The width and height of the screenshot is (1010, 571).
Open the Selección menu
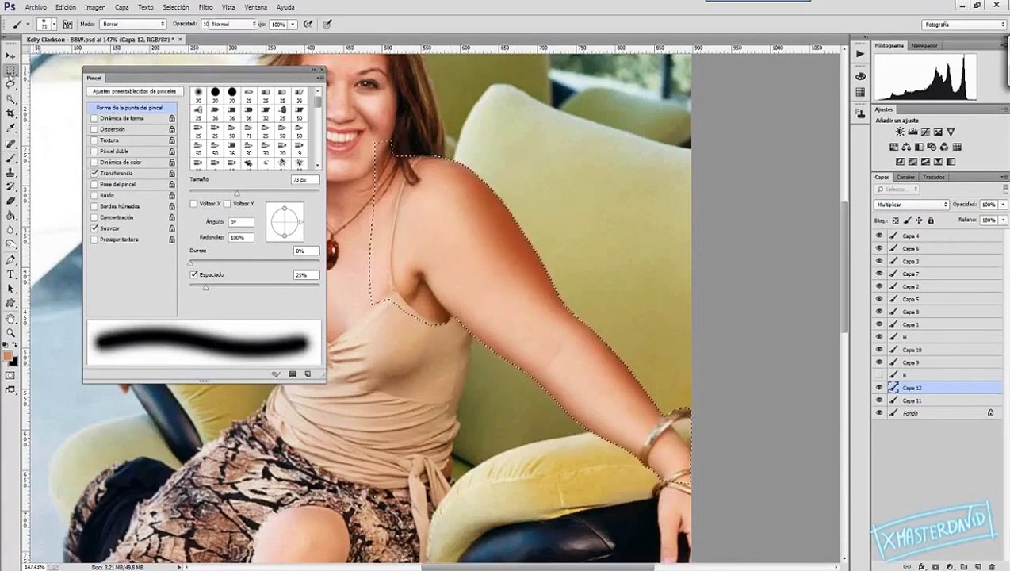coord(176,7)
